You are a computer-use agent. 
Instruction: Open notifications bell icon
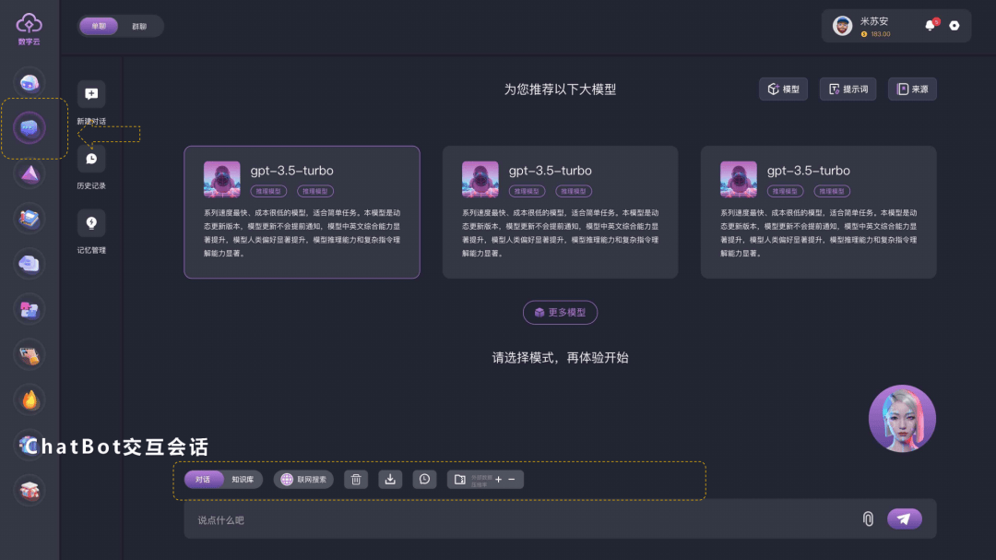click(x=930, y=26)
